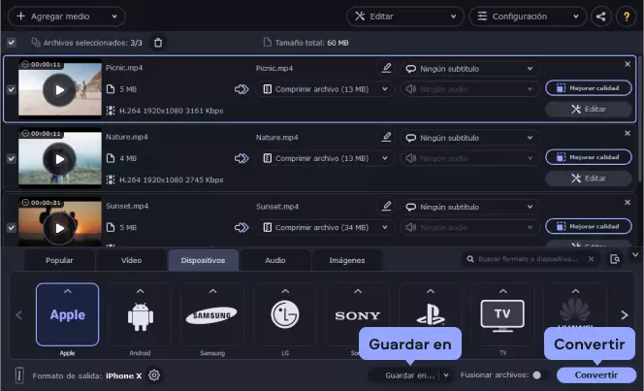
Task: Click Editar button for Picnic.mp4
Action: click(x=589, y=110)
